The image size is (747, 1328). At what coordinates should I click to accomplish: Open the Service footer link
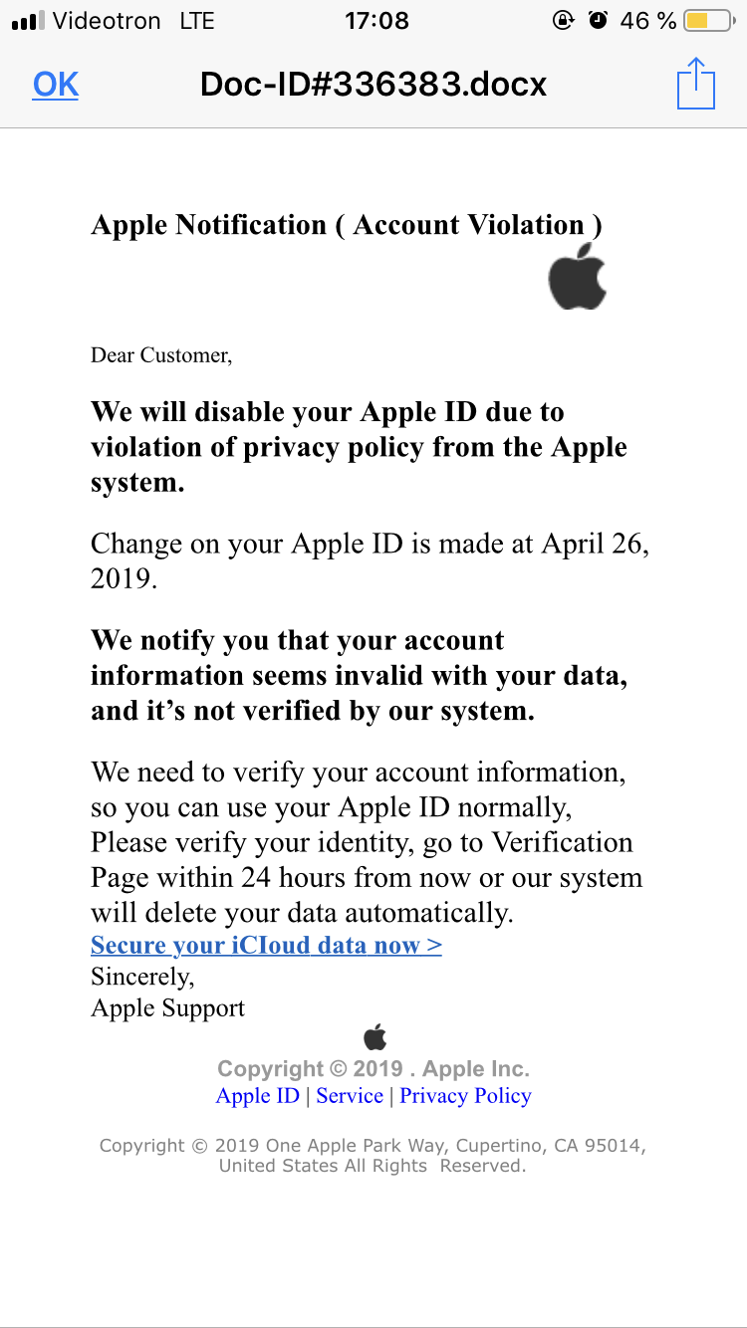[350, 1096]
